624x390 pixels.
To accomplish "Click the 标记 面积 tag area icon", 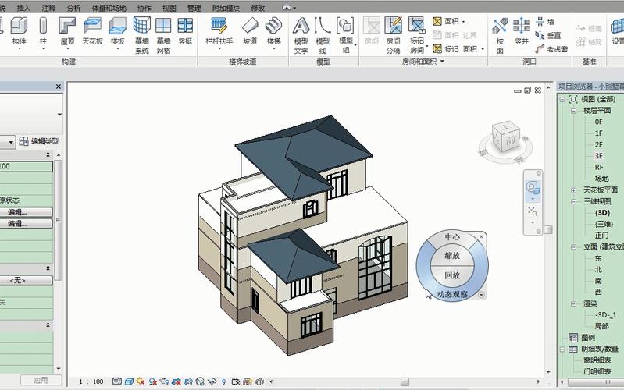I will click(437, 49).
